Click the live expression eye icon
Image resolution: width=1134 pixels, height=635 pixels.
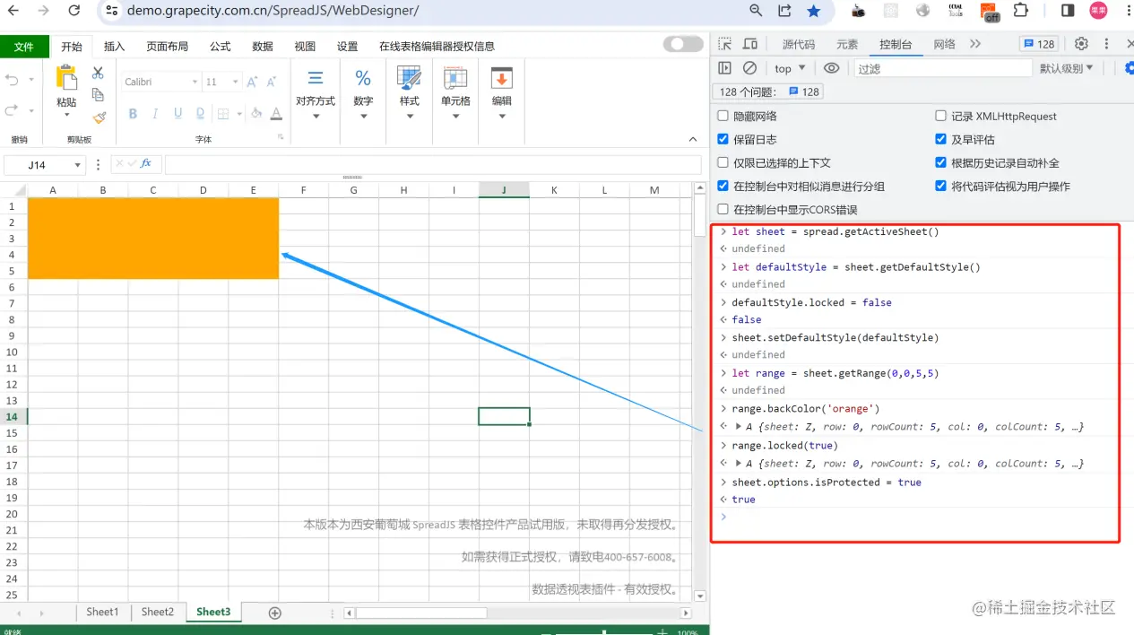tap(832, 68)
